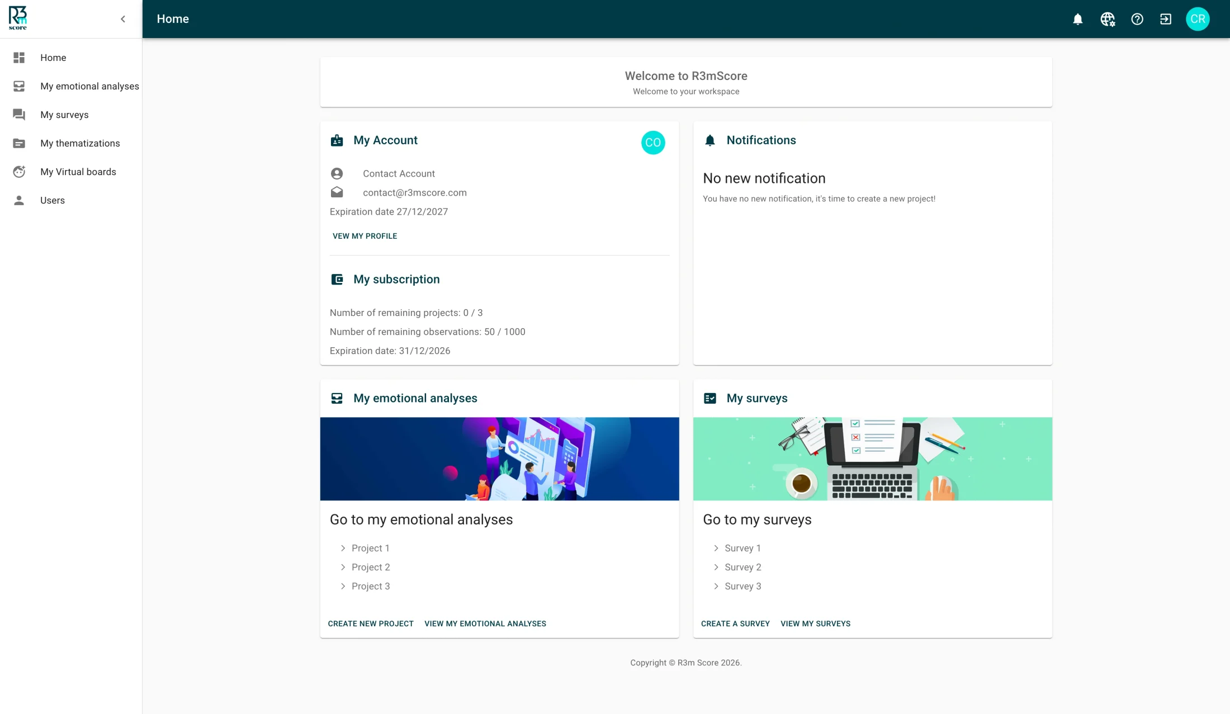Collapse the sidebar with the chevron

123,19
